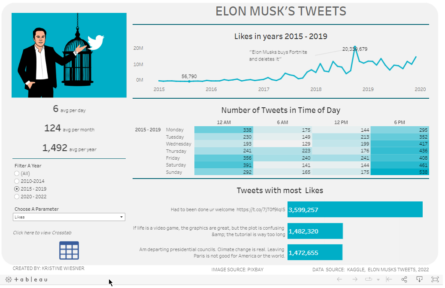Click the Download icon

(420, 279)
